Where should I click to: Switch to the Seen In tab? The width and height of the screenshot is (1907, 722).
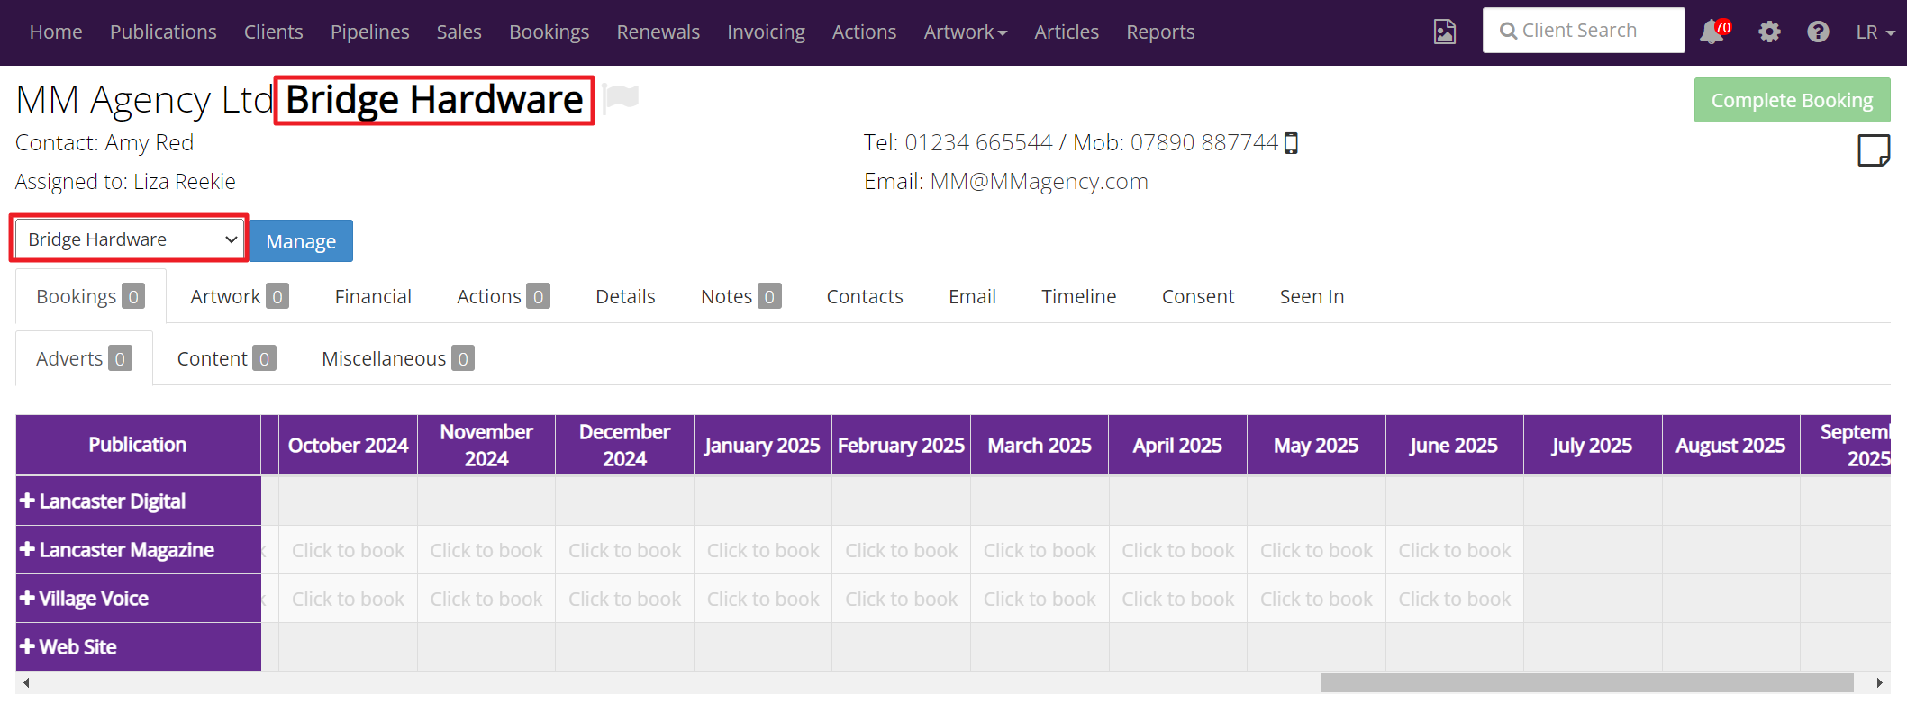pos(1312,296)
